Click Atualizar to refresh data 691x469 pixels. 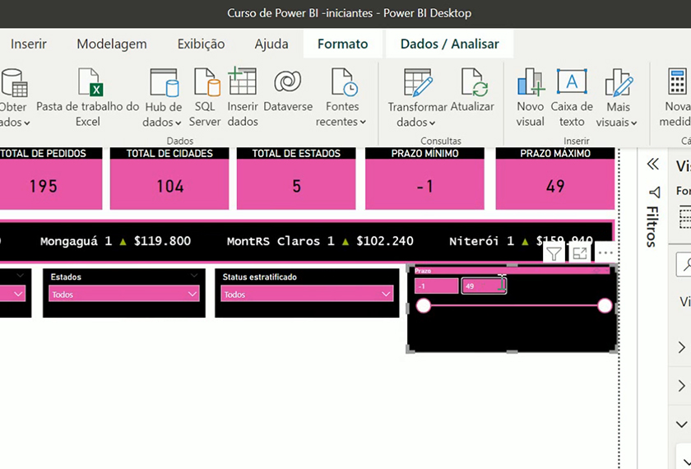coord(473,84)
